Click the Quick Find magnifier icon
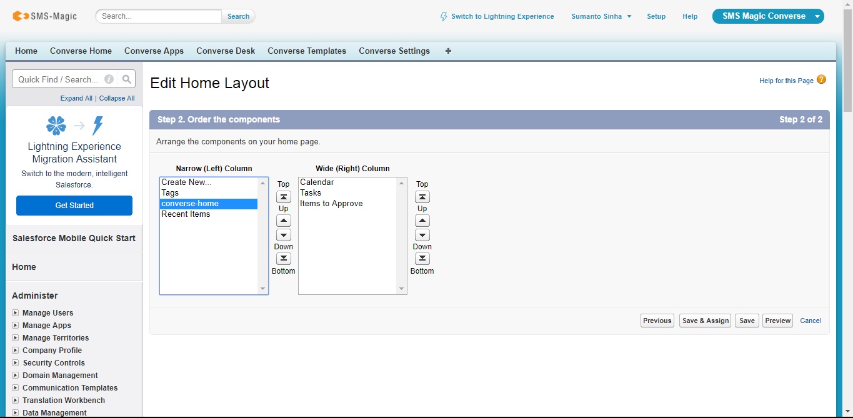The height and width of the screenshot is (418, 853). [x=127, y=79]
